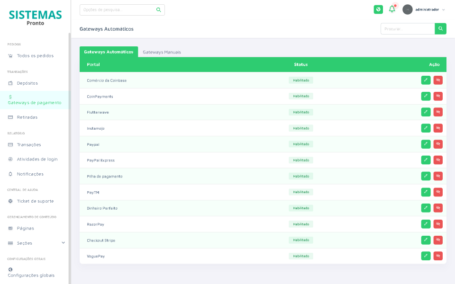
Task: Open Todos os pedidos from sidebar
Action: point(35,55)
